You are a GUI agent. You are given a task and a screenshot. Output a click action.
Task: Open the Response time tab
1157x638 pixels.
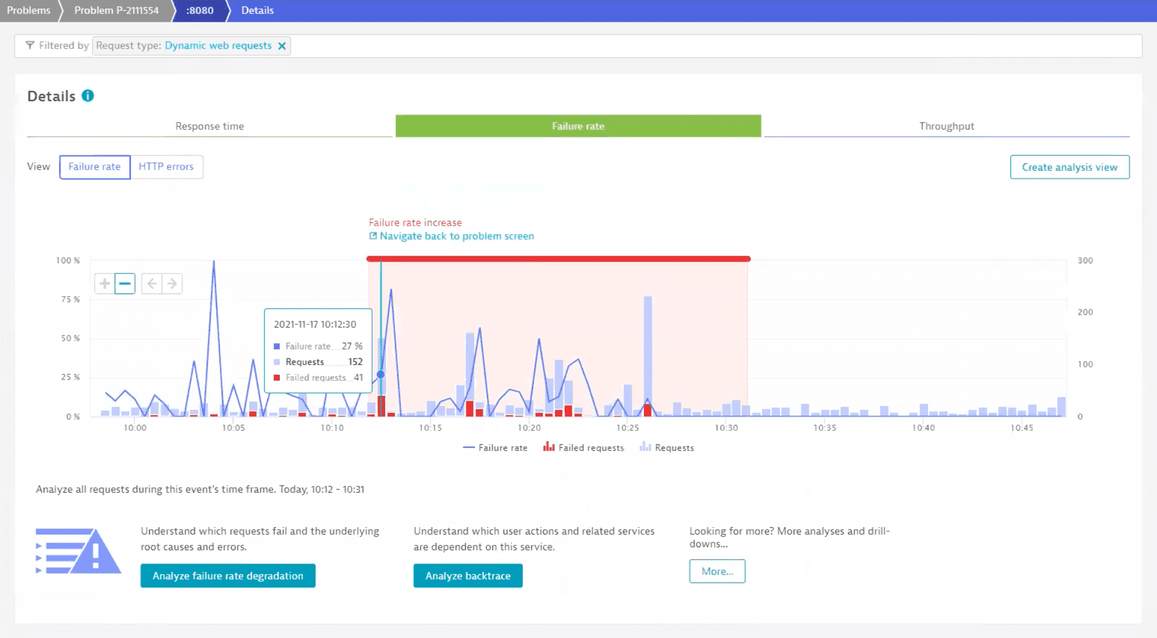[210, 126]
